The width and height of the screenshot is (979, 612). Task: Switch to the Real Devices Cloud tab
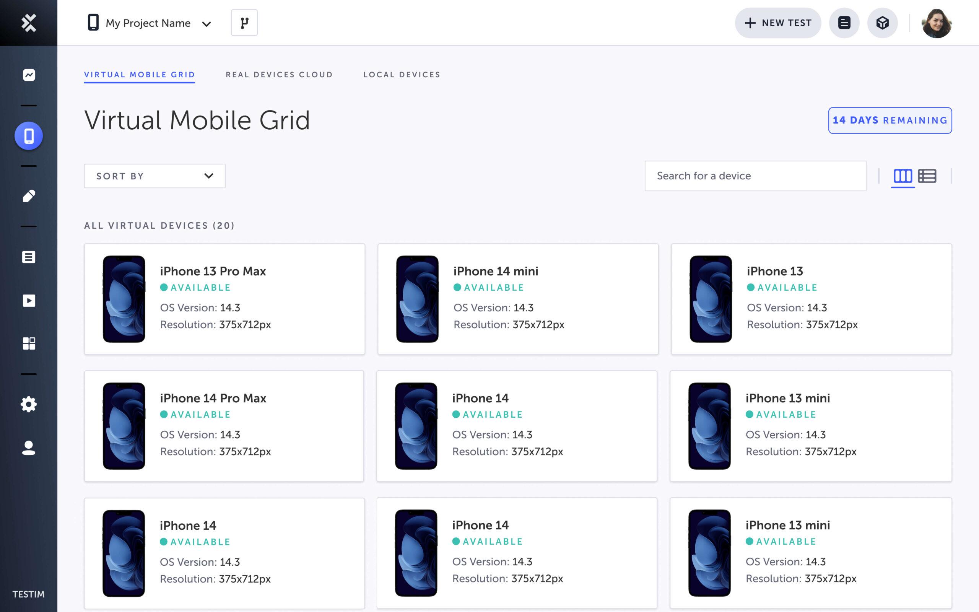point(279,75)
